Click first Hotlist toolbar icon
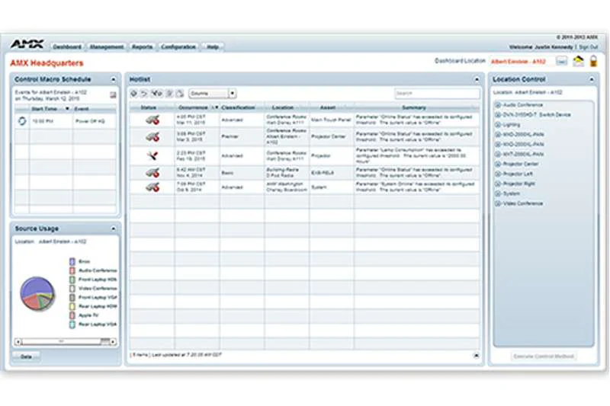This screenshot has width=610, height=406. (134, 93)
